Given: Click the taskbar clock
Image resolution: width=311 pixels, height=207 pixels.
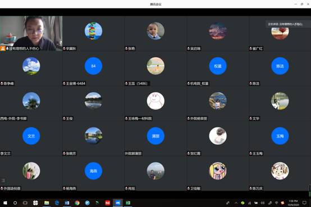Looking at the screenshot, I should pos(293,203).
